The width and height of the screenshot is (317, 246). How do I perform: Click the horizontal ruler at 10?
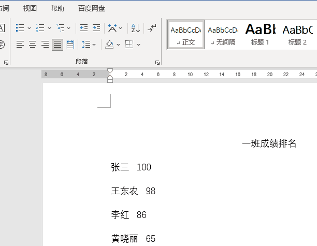(190, 75)
